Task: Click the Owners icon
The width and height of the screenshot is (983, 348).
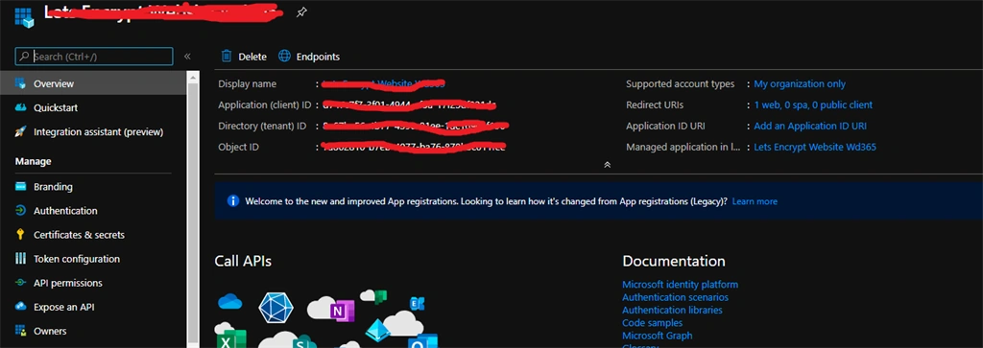Action: [x=21, y=331]
